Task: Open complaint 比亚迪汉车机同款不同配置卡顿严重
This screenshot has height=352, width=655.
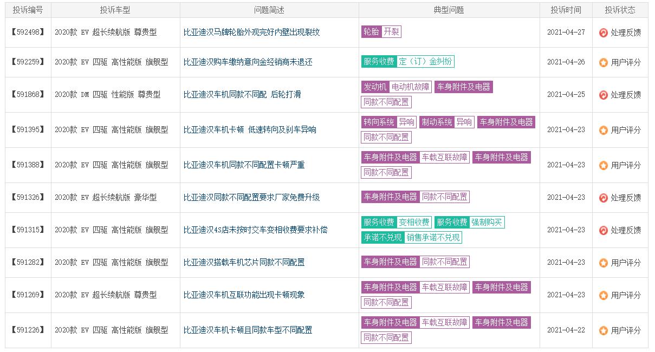Action: pos(244,165)
